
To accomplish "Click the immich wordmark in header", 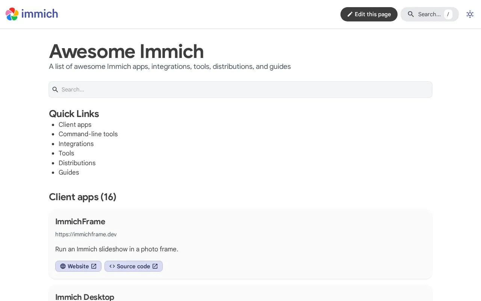I will tap(39, 14).
